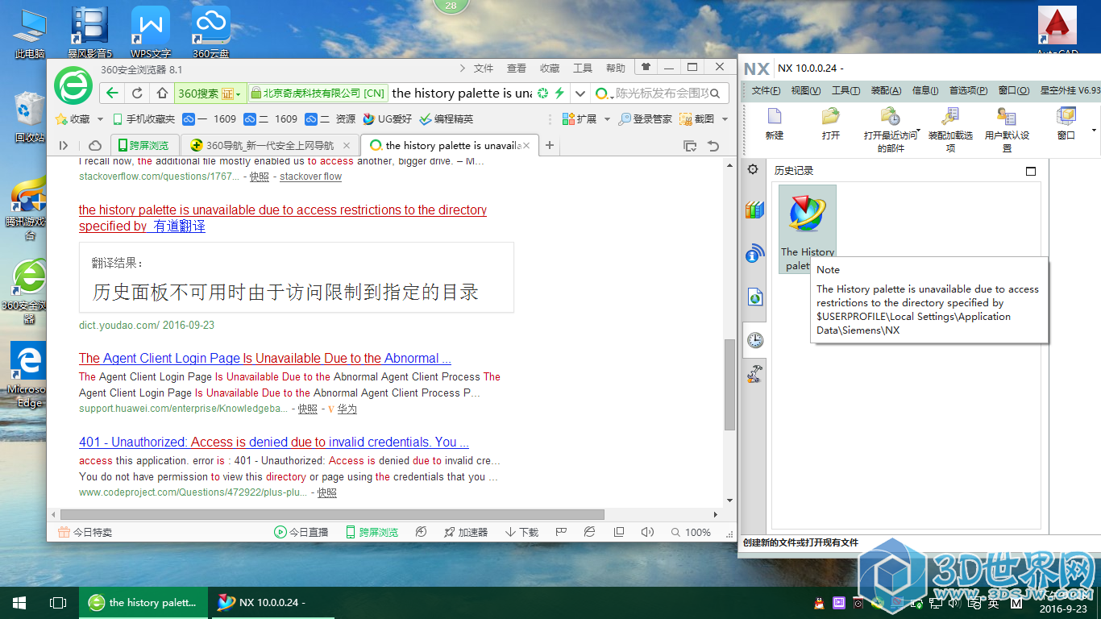Image resolution: width=1101 pixels, height=619 pixels.
Task: Click the address bar URL text field
Action: click(x=462, y=93)
